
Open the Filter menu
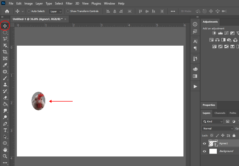(x=69, y=3)
